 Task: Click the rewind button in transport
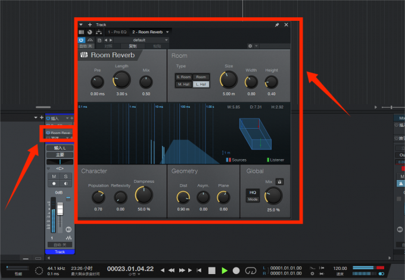(172, 270)
